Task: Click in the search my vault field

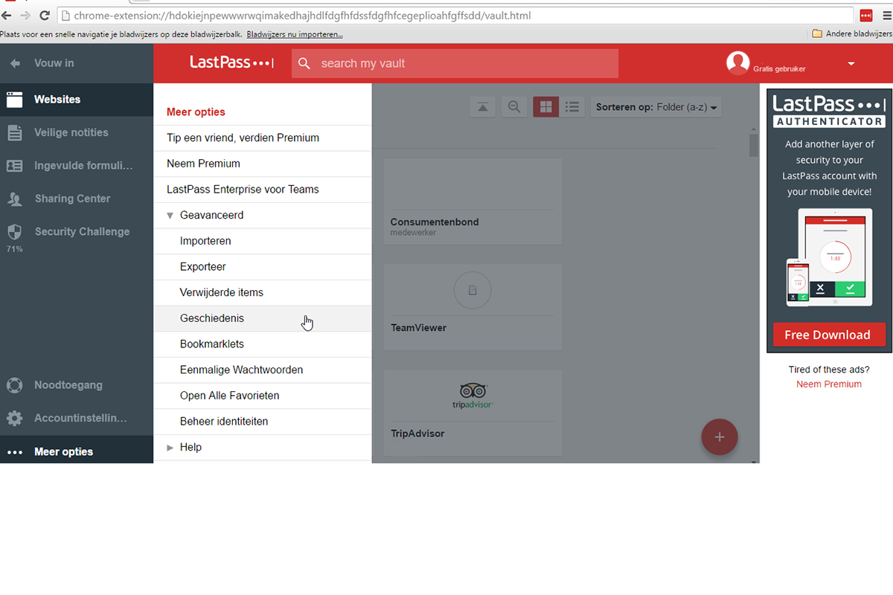Action: click(461, 64)
